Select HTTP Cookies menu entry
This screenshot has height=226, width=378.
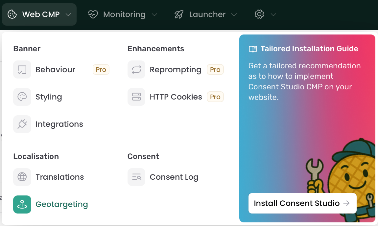click(176, 97)
